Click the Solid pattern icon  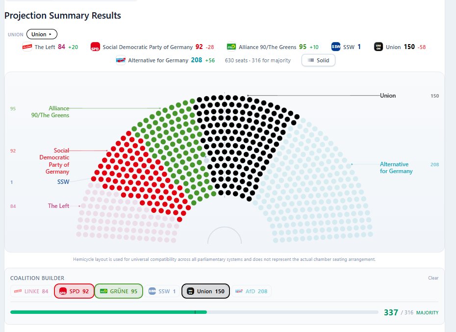pos(311,60)
